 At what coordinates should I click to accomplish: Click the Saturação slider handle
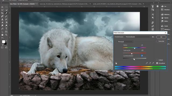[132, 54]
